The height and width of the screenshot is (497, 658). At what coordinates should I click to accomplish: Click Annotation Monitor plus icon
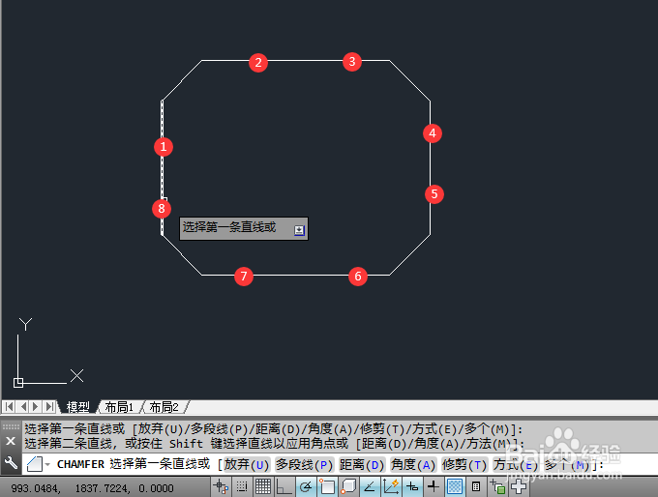[519, 487]
